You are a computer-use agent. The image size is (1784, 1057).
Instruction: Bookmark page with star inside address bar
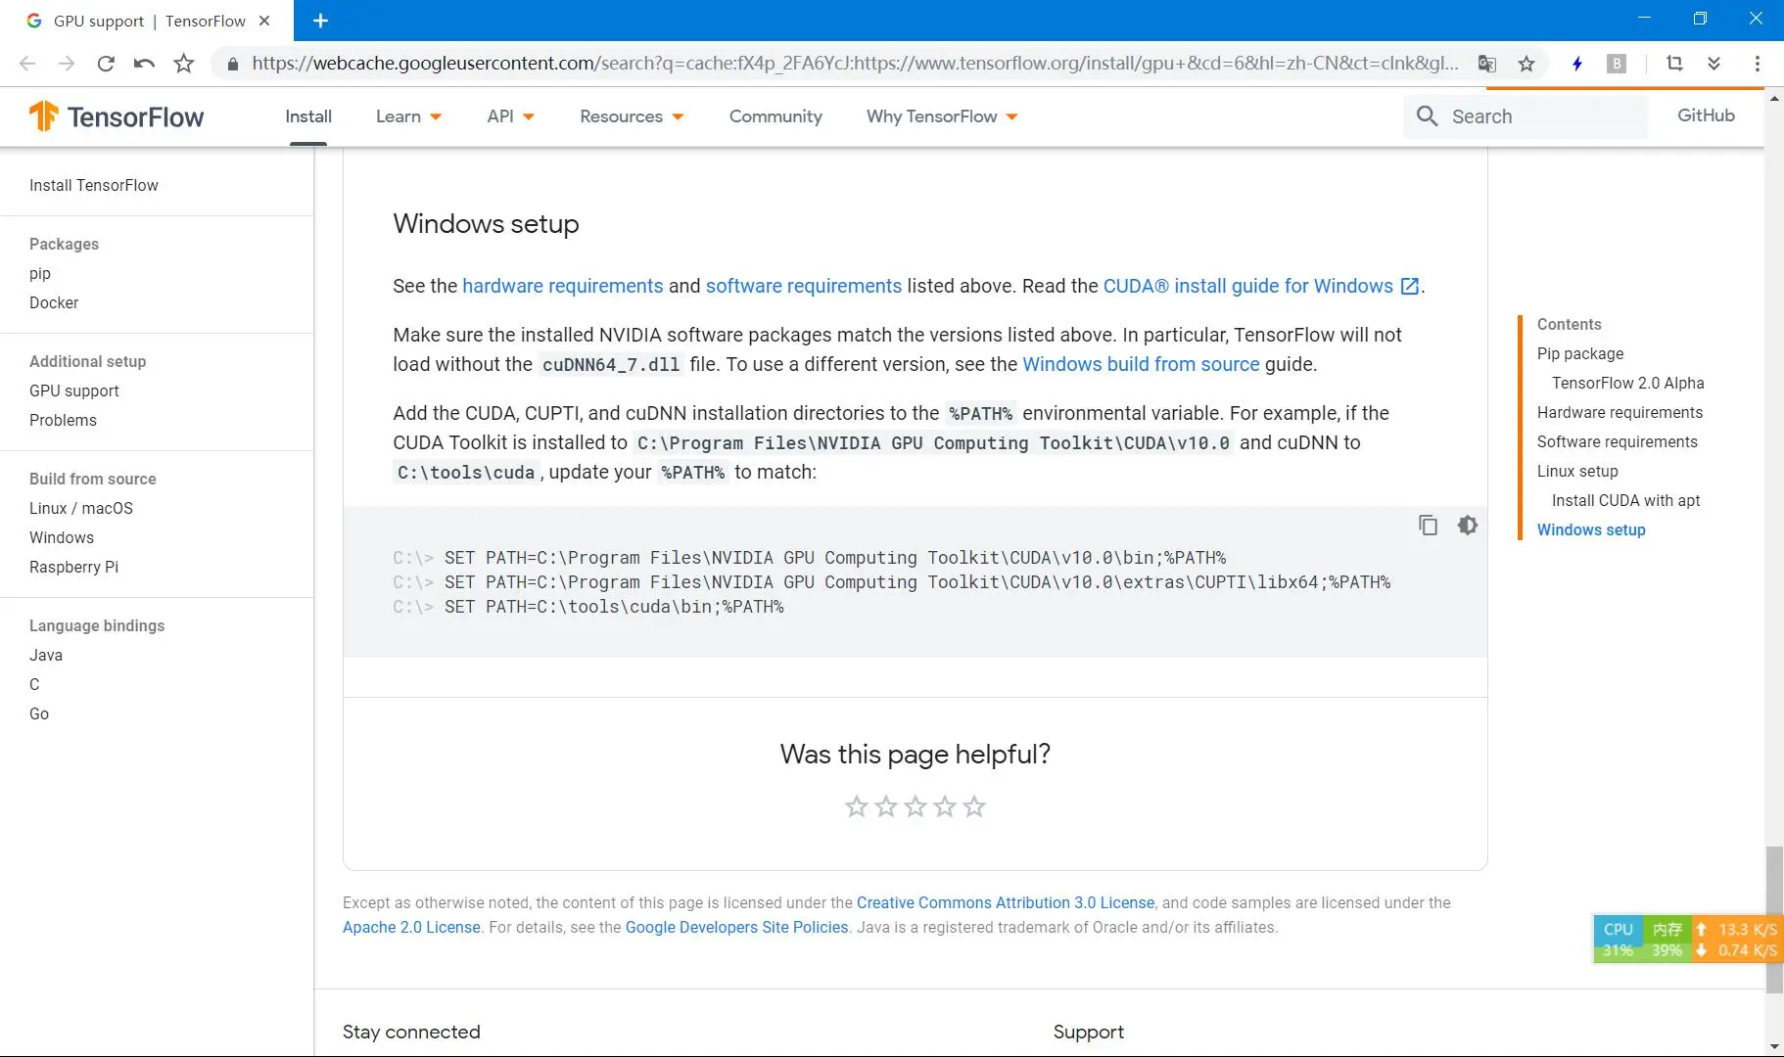tap(1526, 64)
